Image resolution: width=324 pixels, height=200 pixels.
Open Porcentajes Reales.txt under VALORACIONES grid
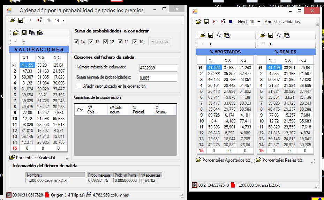click(32, 158)
